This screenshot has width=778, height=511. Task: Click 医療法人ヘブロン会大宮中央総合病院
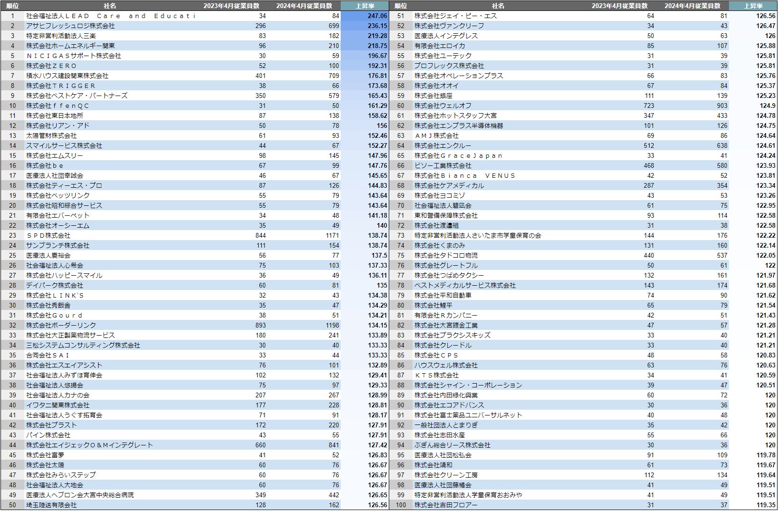(80, 495)
